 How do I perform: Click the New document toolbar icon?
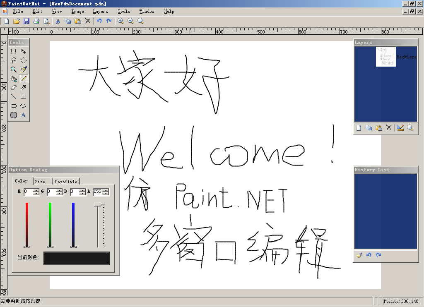point(7,21)
